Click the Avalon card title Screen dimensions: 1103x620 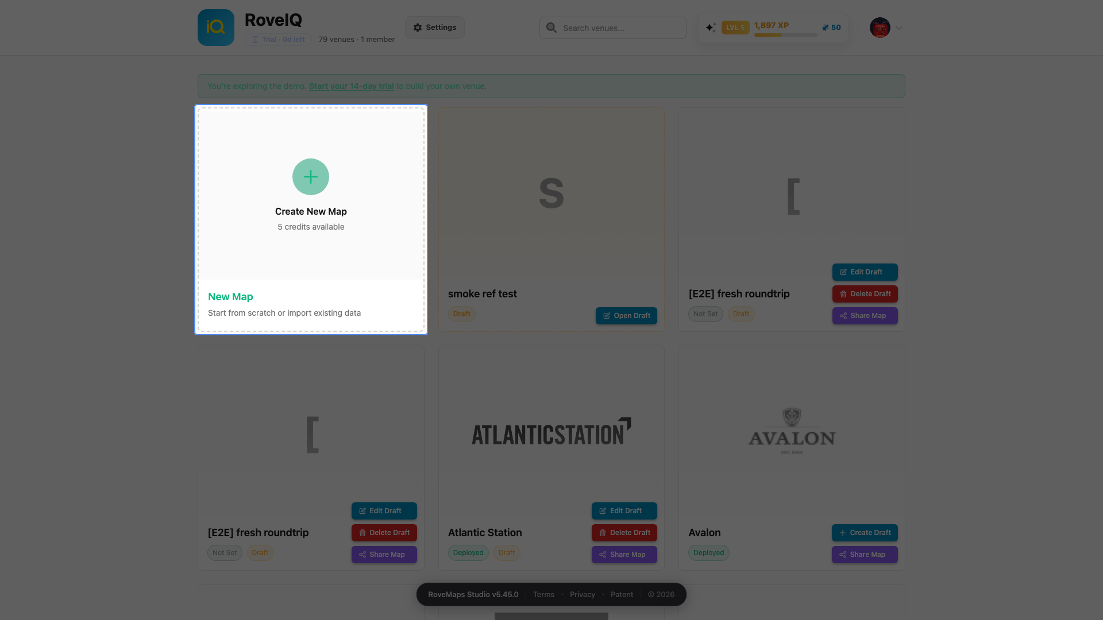pos(704,533)
